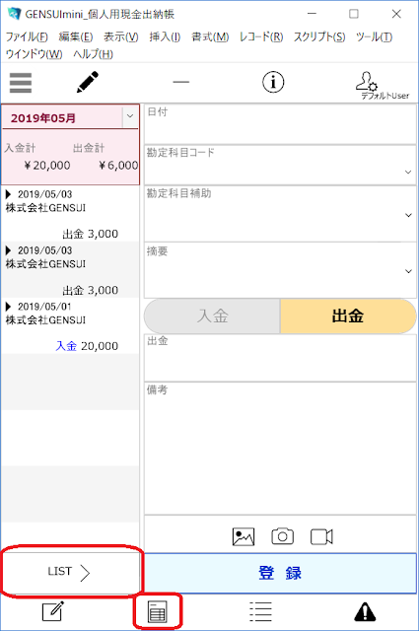Open the info circle icon
419x631 pixels.
coord(273,82)
